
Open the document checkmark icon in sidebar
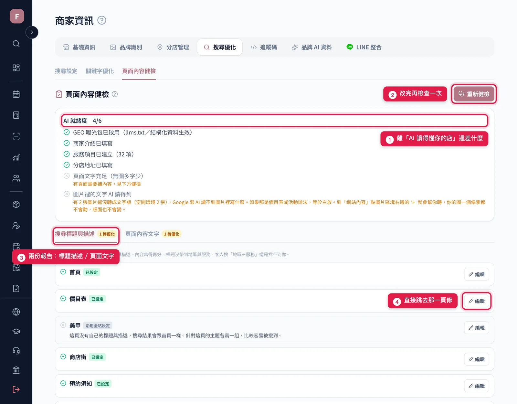pos(16,289)
